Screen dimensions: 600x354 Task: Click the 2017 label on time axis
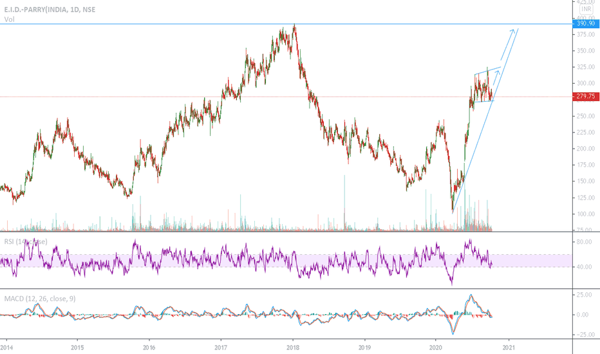pyautogui.click(x=221, y=348)
